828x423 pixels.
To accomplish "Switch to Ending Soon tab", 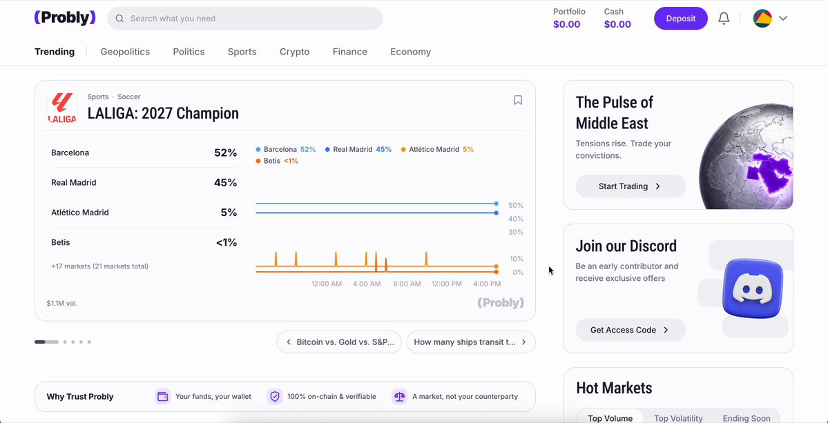I will click(746, 417).
